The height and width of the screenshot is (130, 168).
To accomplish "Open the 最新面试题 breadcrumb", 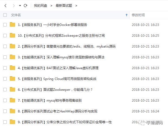I will [x=64, y=6].
